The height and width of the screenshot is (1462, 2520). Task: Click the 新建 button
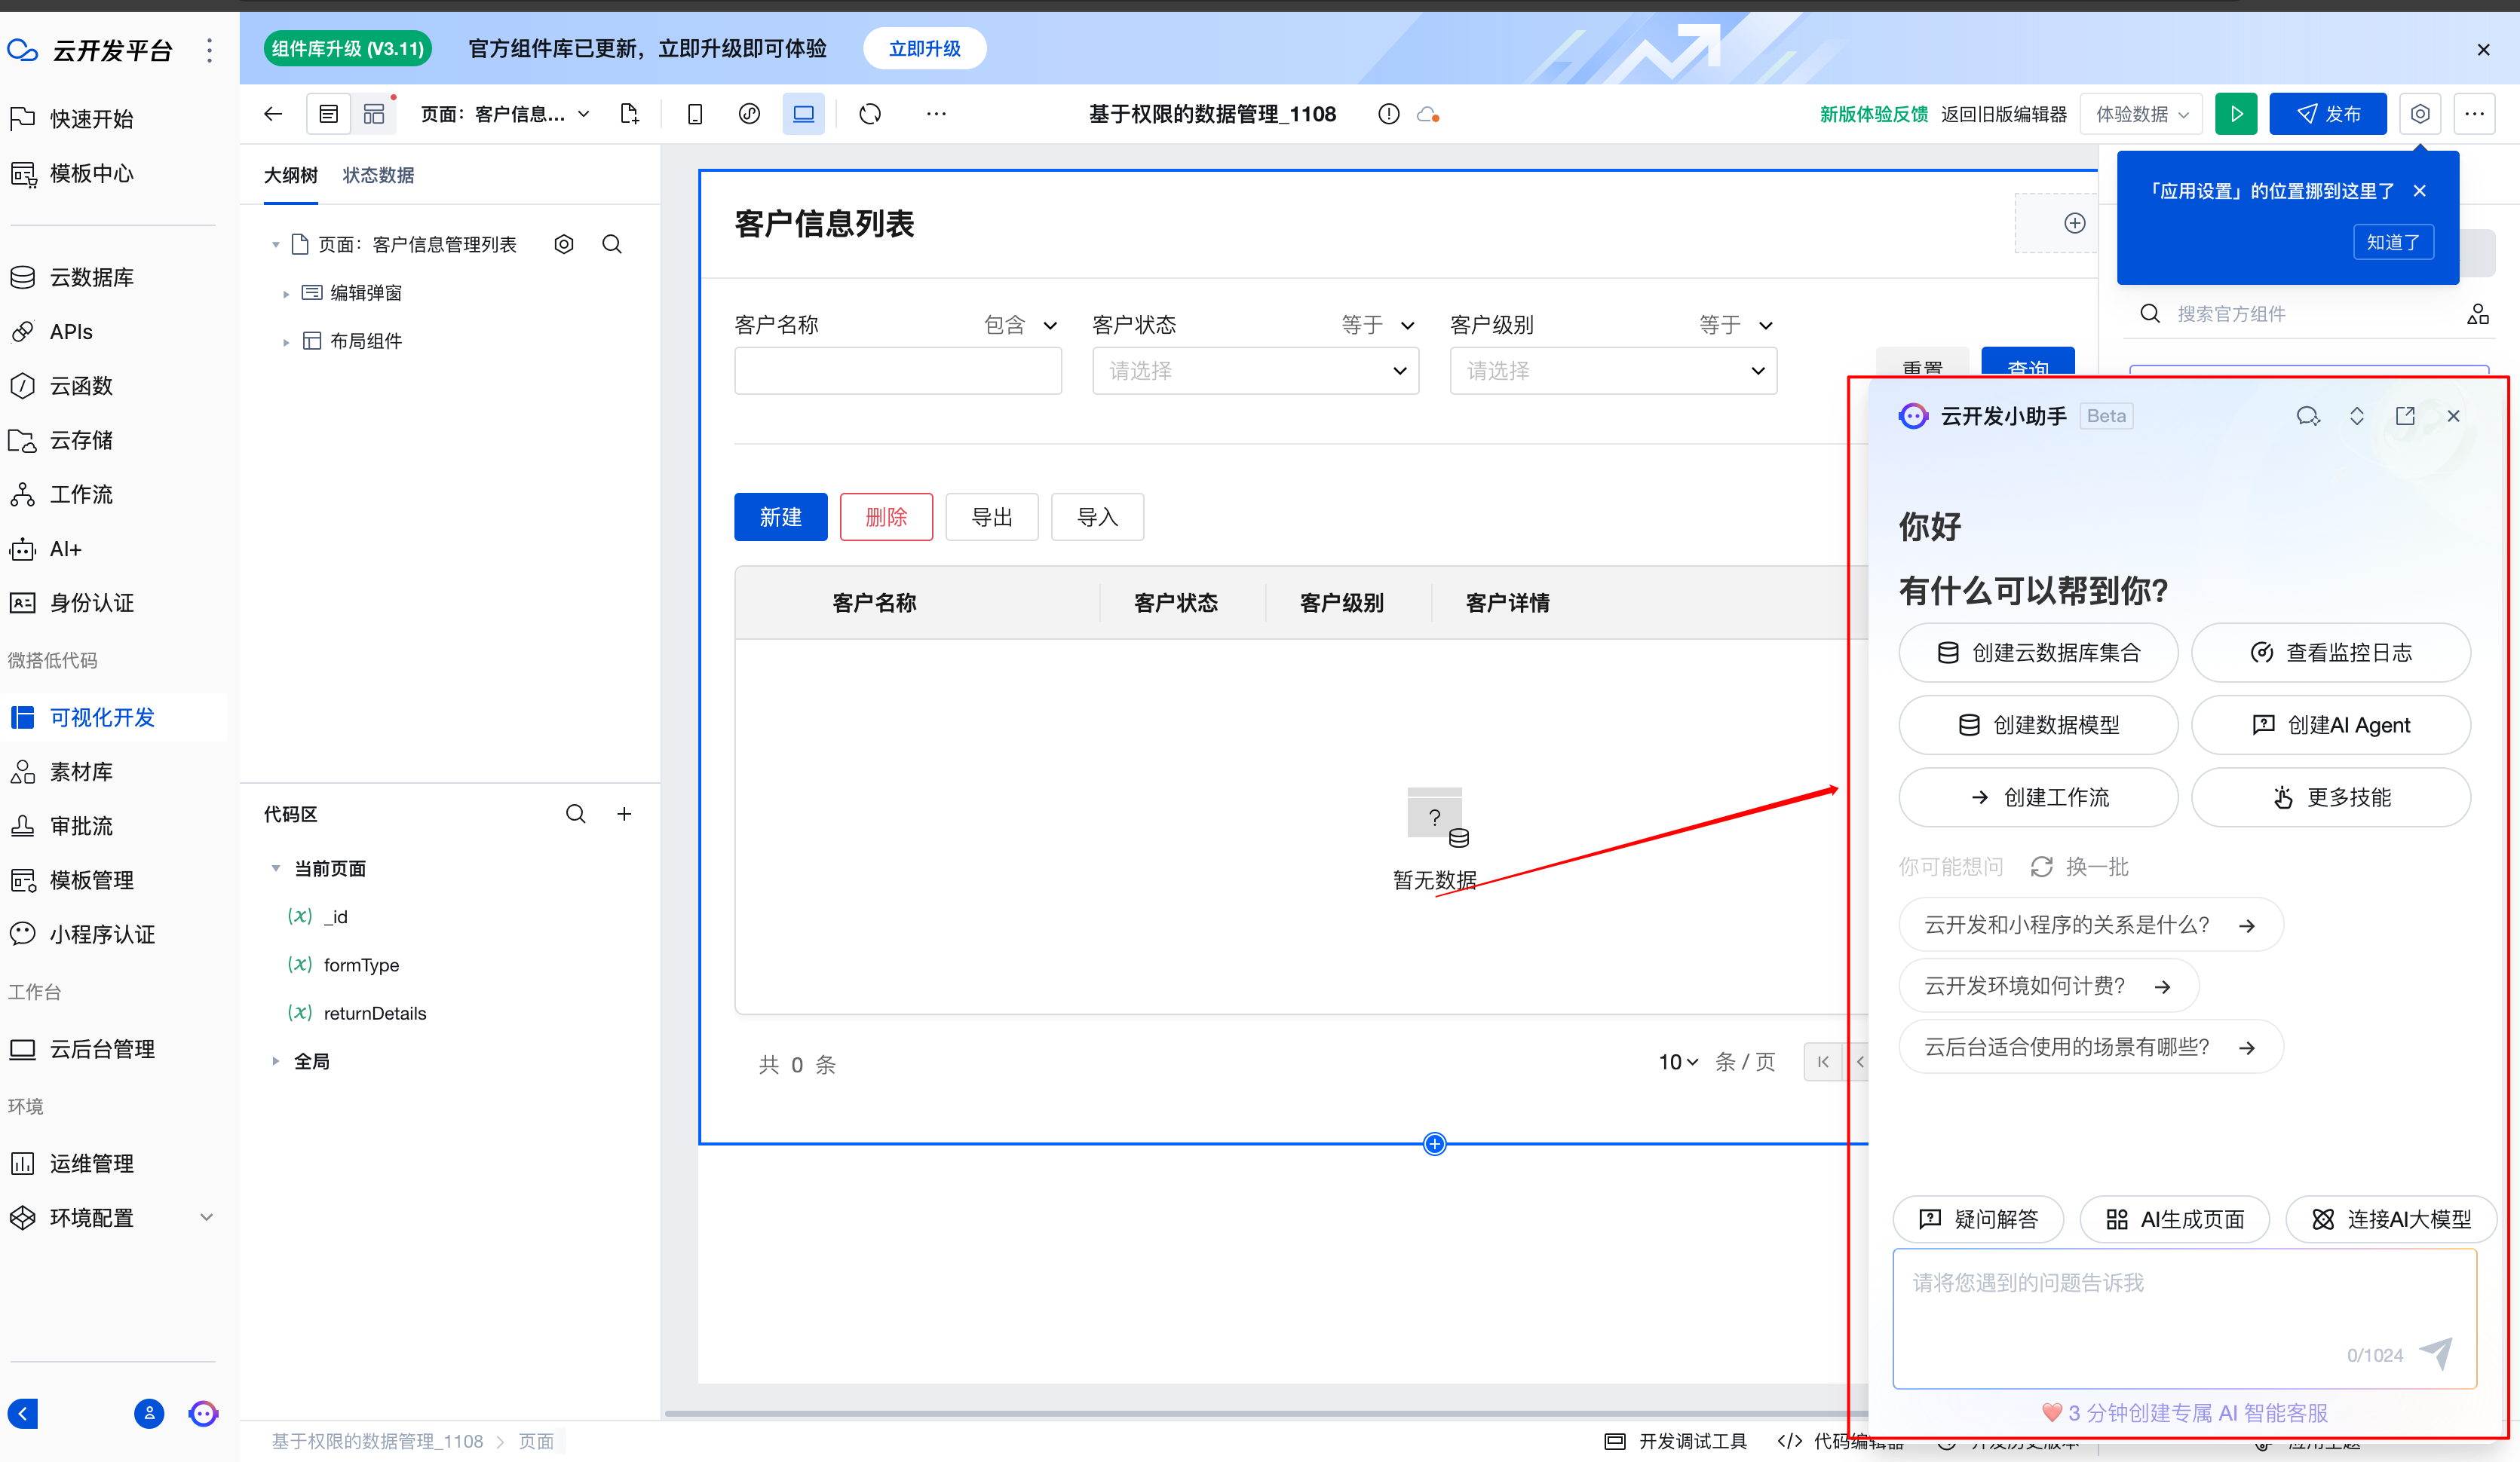point(781,517)
